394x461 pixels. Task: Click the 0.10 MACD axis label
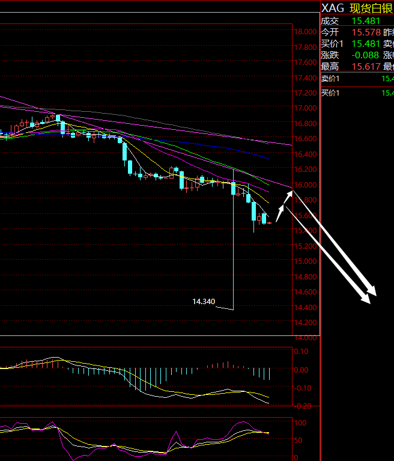point(301,352)
